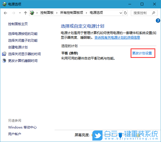The image size is (161, 142).
Task: Open 更改计算机睡眠时间 link
Action: pos(23,61)
